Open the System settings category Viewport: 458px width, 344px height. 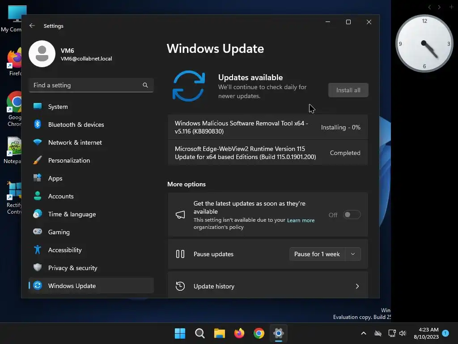click(91, 107)
